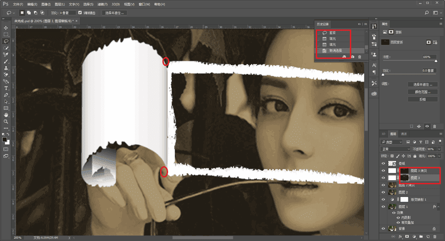Create new snapshot camera icon in History
This screenshot has height=241, width=445.
click(x=352, y=57)
